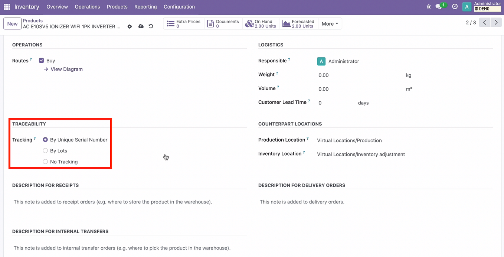Viewport: 504px width, 257px height.
Task: Open the routes View Diagram link
Action: [66, 69]
